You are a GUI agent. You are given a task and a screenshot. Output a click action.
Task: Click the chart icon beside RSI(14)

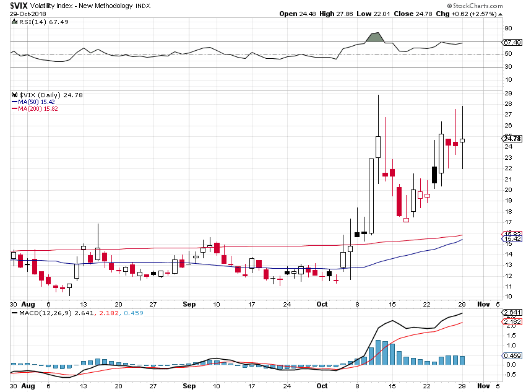coord(14,20)
